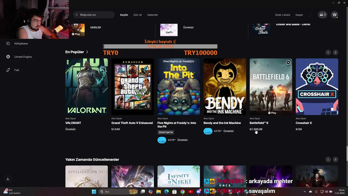Open File Explorer from the taskbar

(159, 192)
